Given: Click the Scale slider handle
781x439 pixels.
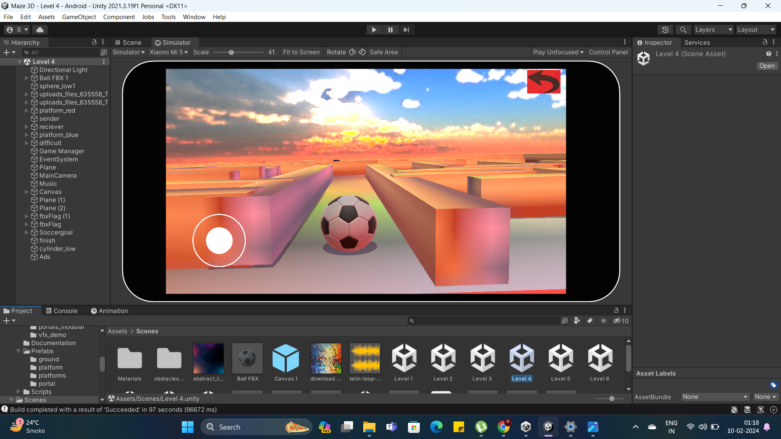Looking at the screenshot, I should tap(231, 52).
